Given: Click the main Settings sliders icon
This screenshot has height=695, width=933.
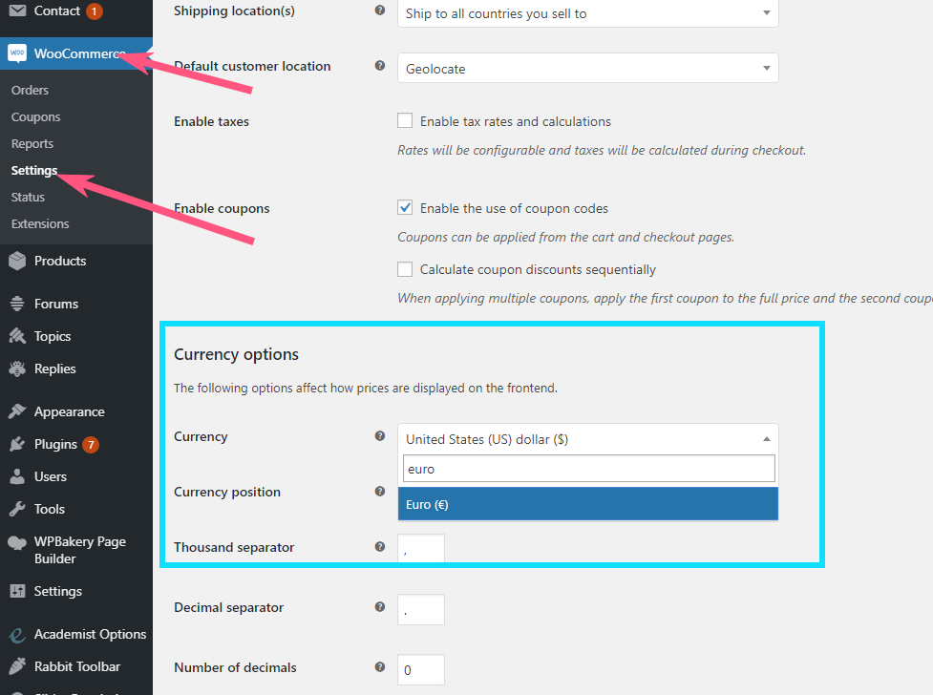Looking at the screenshot, I should click(x=17, y=591).
